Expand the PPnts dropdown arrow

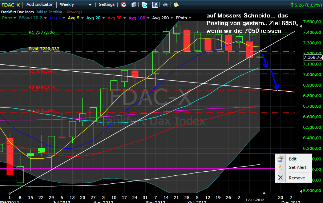click(x=190, y=18)
